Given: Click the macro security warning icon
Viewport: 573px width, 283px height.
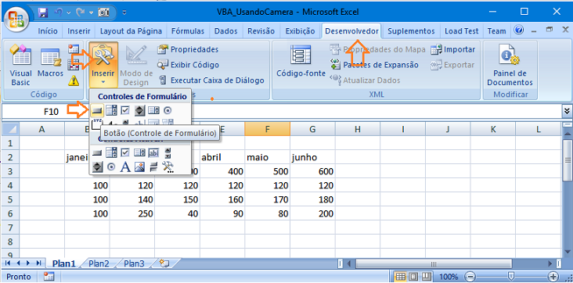Looking at the screenshot, I should coord(74,81).
